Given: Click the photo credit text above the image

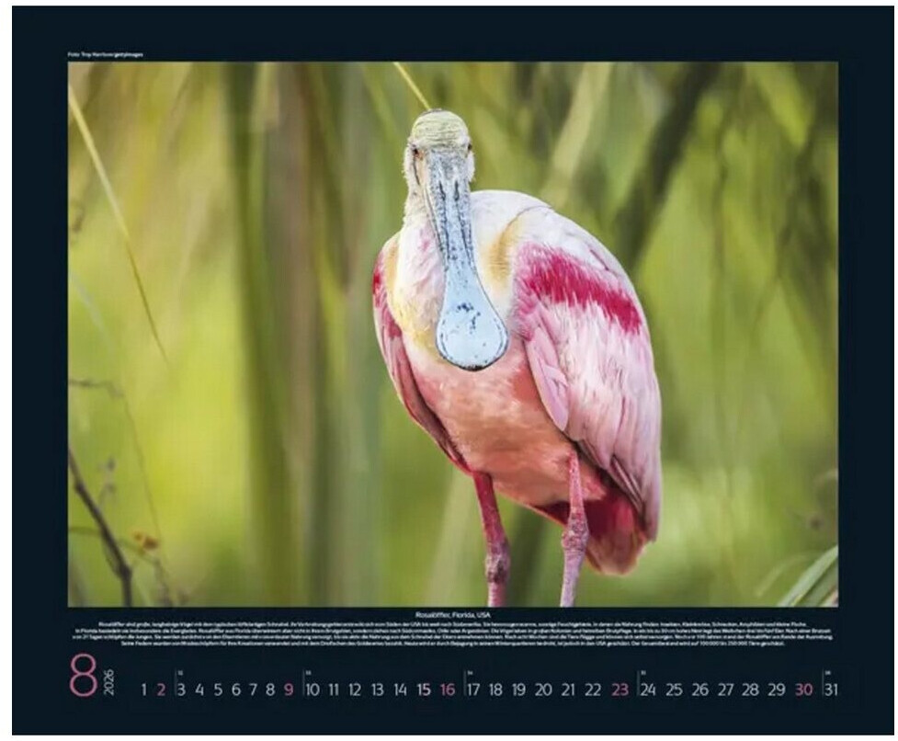Looking at the screenshot, I should (106, 55).
